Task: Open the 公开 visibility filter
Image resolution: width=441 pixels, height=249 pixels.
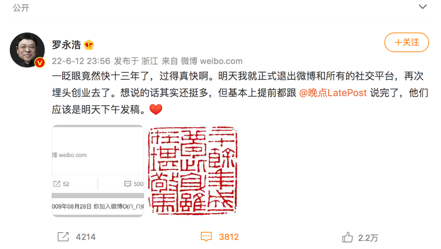Action: coord(21,8)
